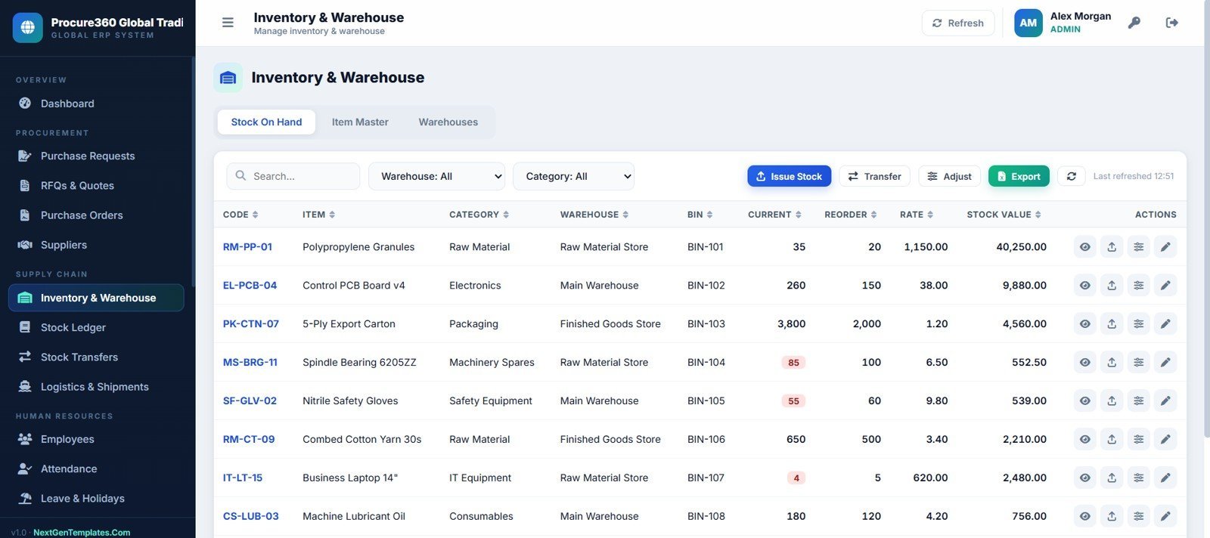Issue stock icon for RM-PP-01 row
The height and width of the screenshot is (538, 1210).
1112,247
